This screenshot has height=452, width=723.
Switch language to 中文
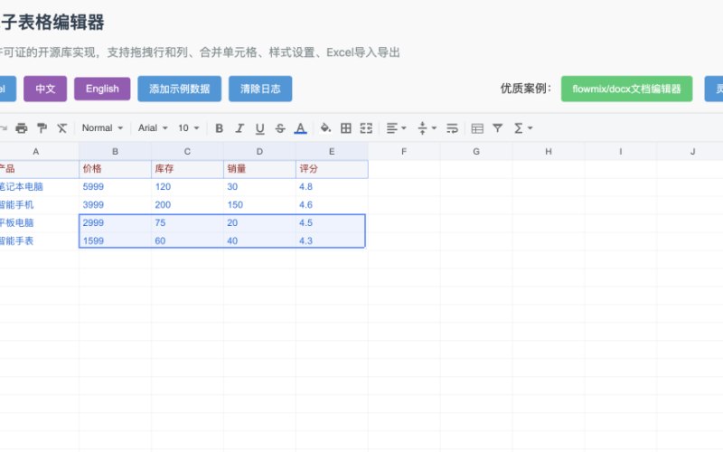pyautogui.click(x=45, y=89)
